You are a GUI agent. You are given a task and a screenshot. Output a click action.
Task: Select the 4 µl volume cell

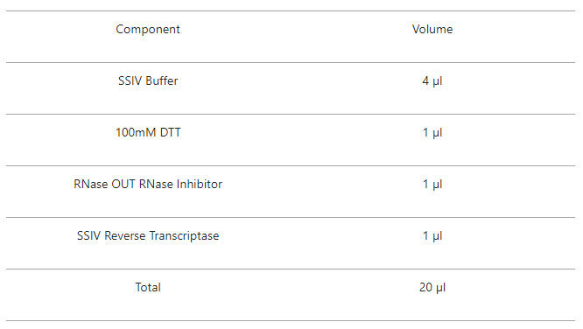[x=432, y=81]
